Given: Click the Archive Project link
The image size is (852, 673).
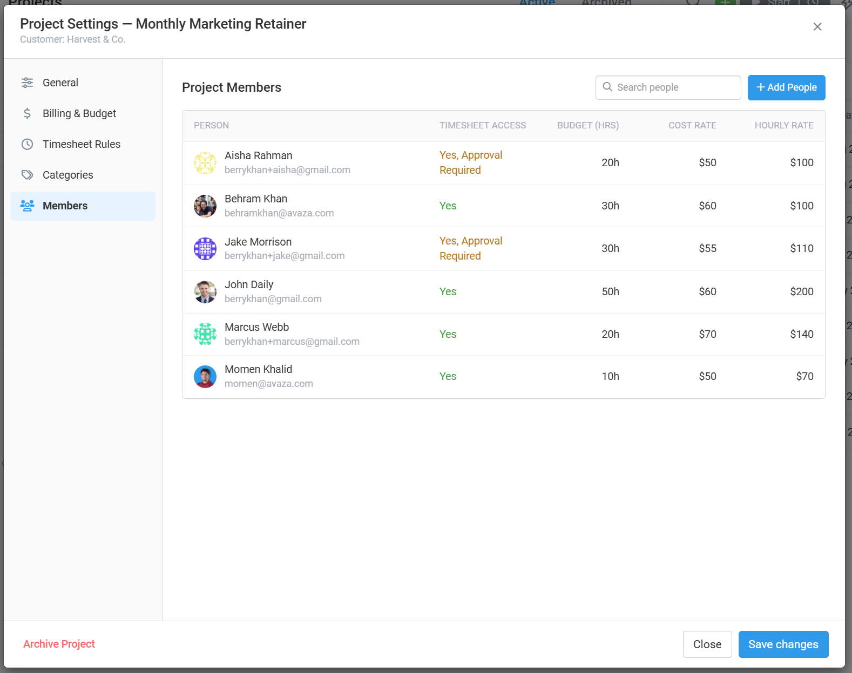Looking at the screenshot, I should pyautogui.click(x=59, y=644).
